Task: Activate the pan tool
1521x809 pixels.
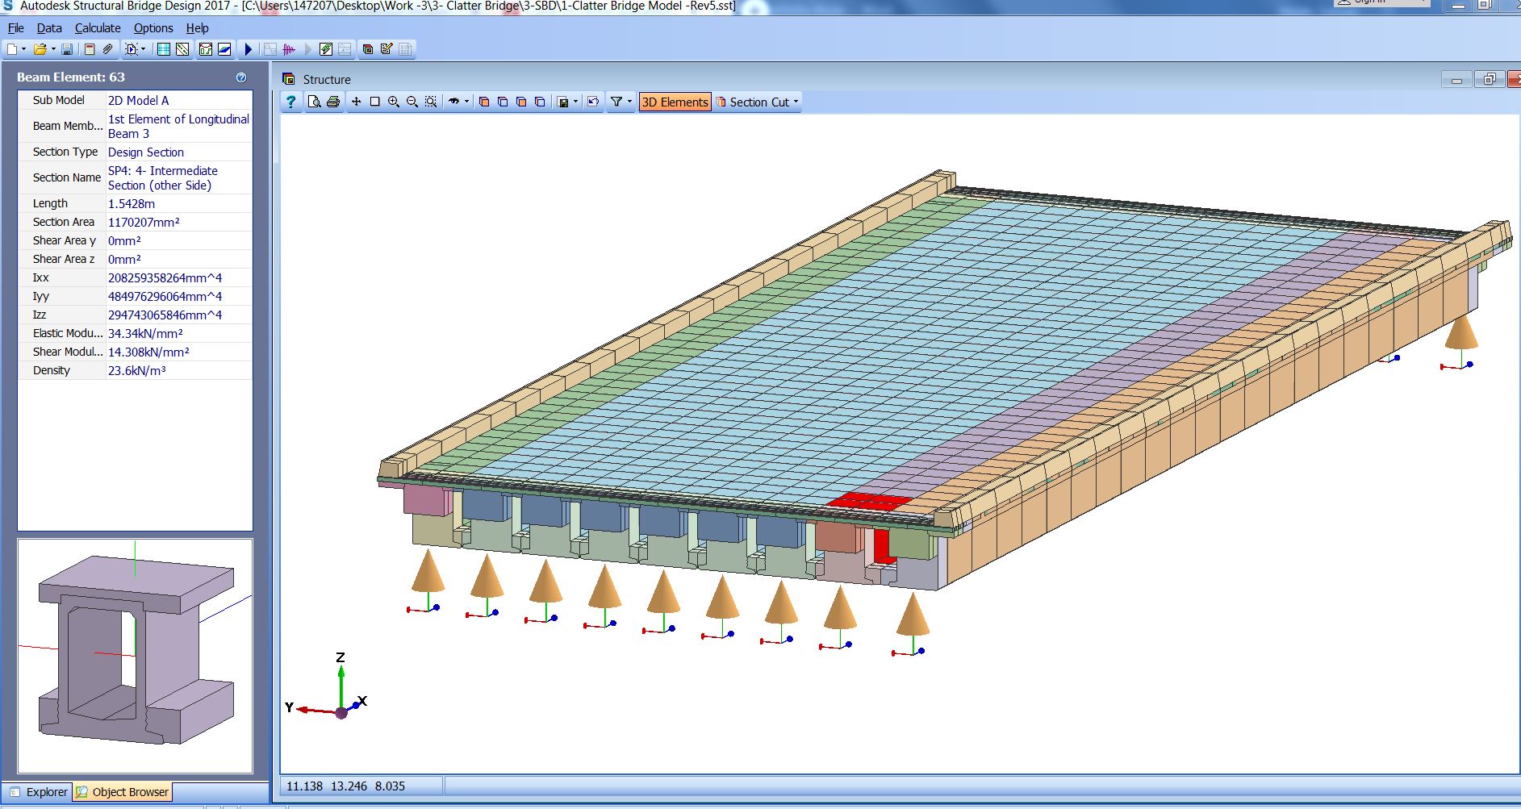Action: 355,102
